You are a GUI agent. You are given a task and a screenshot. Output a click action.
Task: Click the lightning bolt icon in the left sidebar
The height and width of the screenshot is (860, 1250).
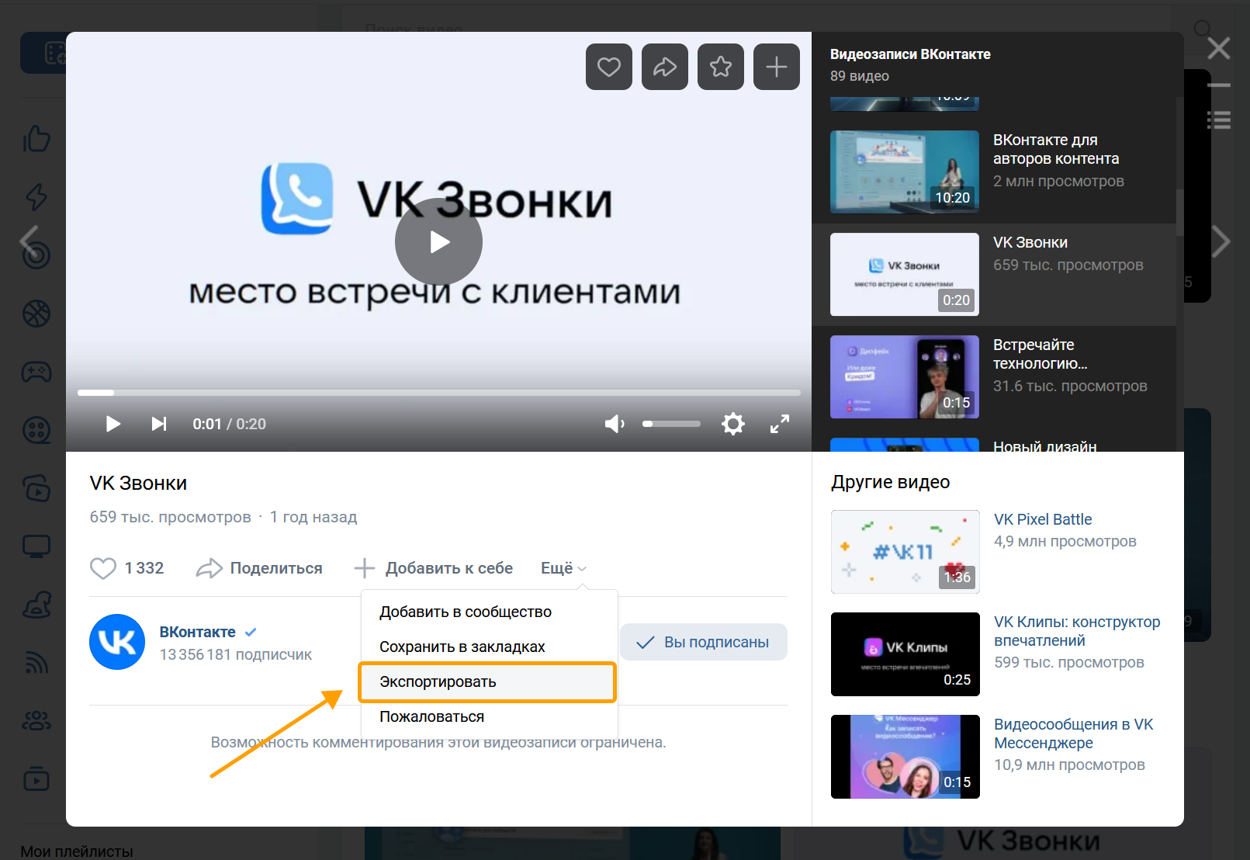[36, 196]
